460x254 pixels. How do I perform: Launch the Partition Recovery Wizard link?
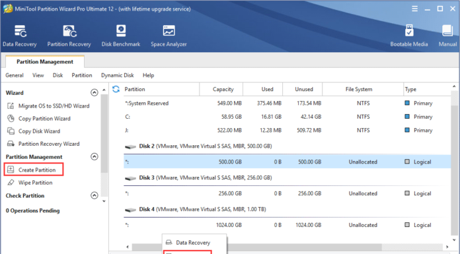click(49, 144)
